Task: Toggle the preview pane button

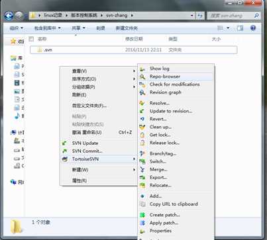Action: pos(240,28)
